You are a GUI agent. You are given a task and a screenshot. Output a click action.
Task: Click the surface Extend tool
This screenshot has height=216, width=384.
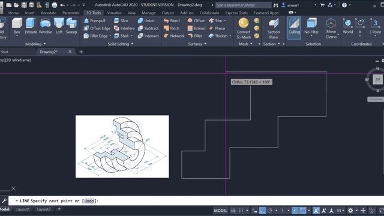click(x=196, y=28)
